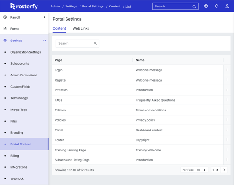This screenshot has height=185, width=234.
Task: Open Custom Fields in the sidebar
Action: [x=21, y=87]
